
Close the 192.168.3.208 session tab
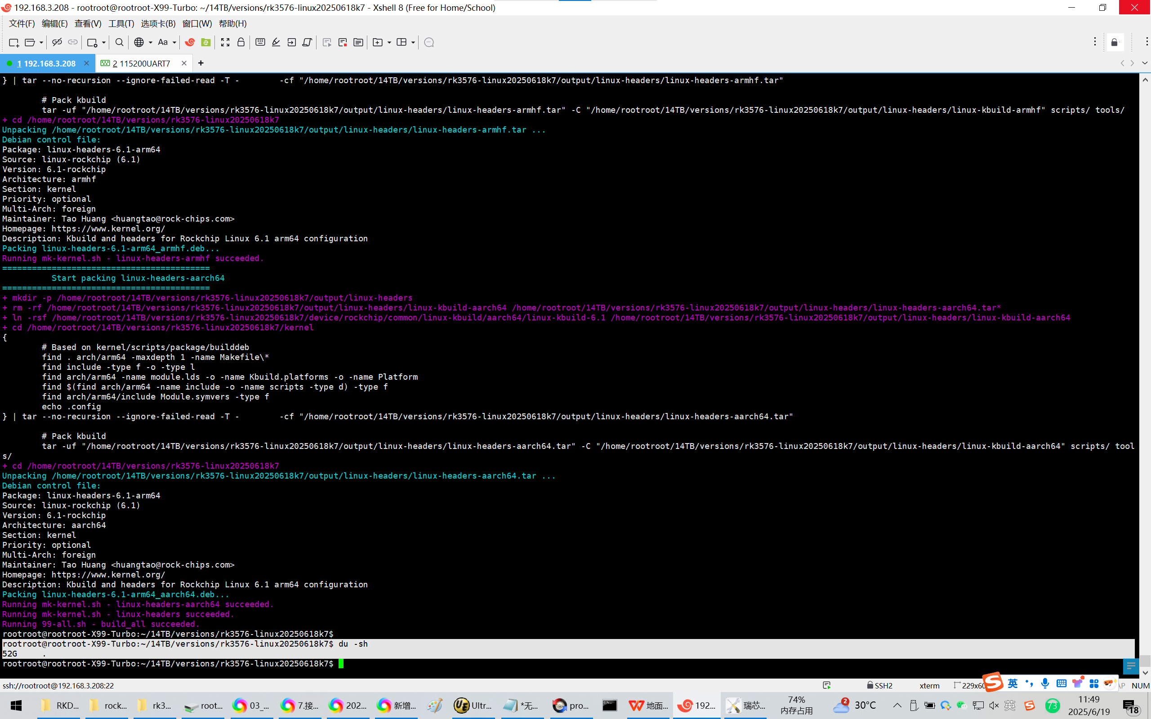[86, 63]
